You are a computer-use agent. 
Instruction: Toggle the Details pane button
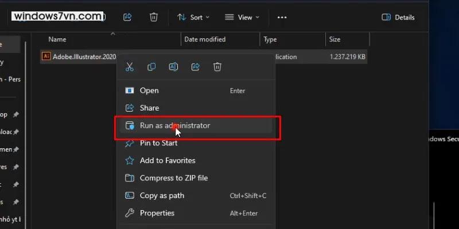pos(398,17)
